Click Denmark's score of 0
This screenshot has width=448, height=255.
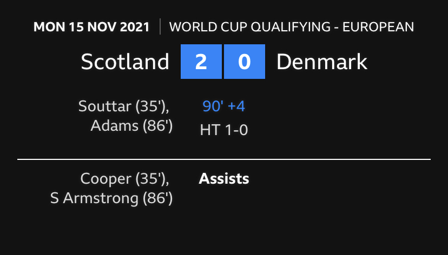tap(244, 62)
